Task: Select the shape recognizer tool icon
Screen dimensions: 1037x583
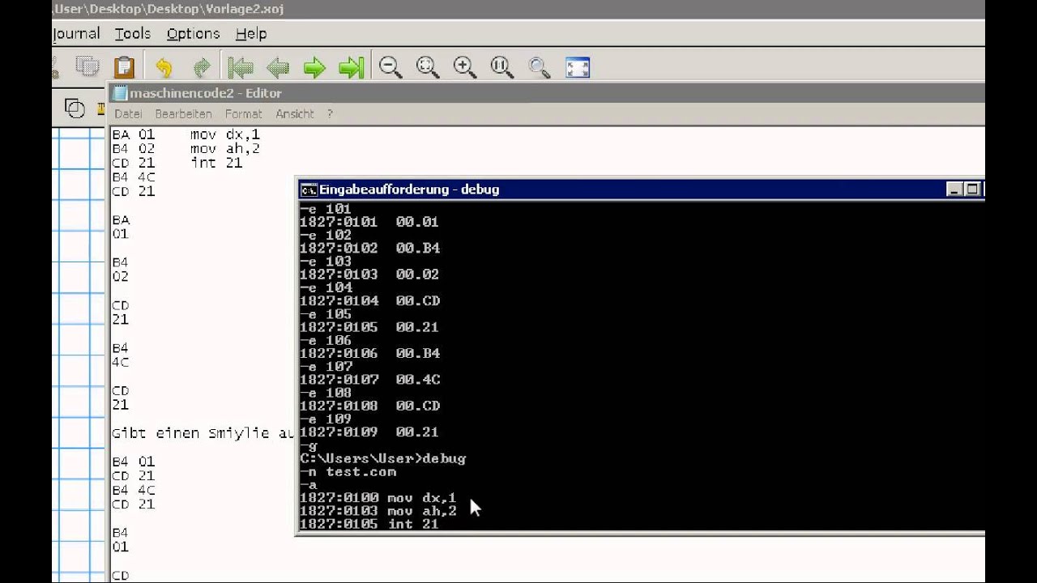Action: 75,108
